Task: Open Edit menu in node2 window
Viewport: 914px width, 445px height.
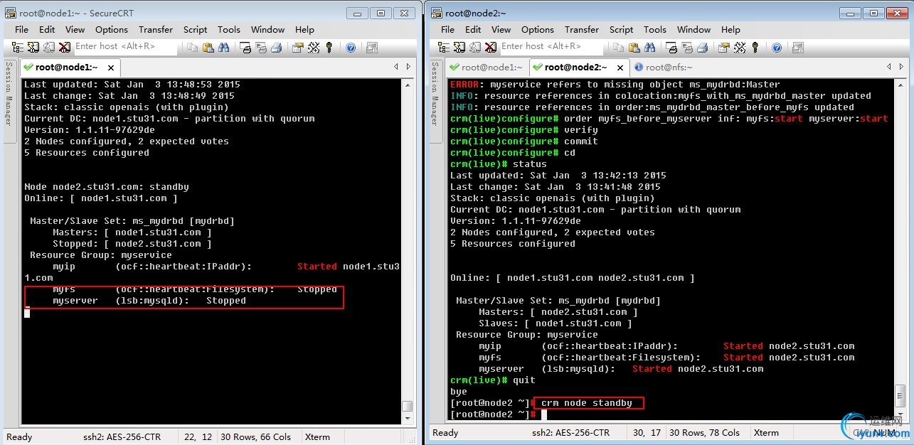Action: 473,30
